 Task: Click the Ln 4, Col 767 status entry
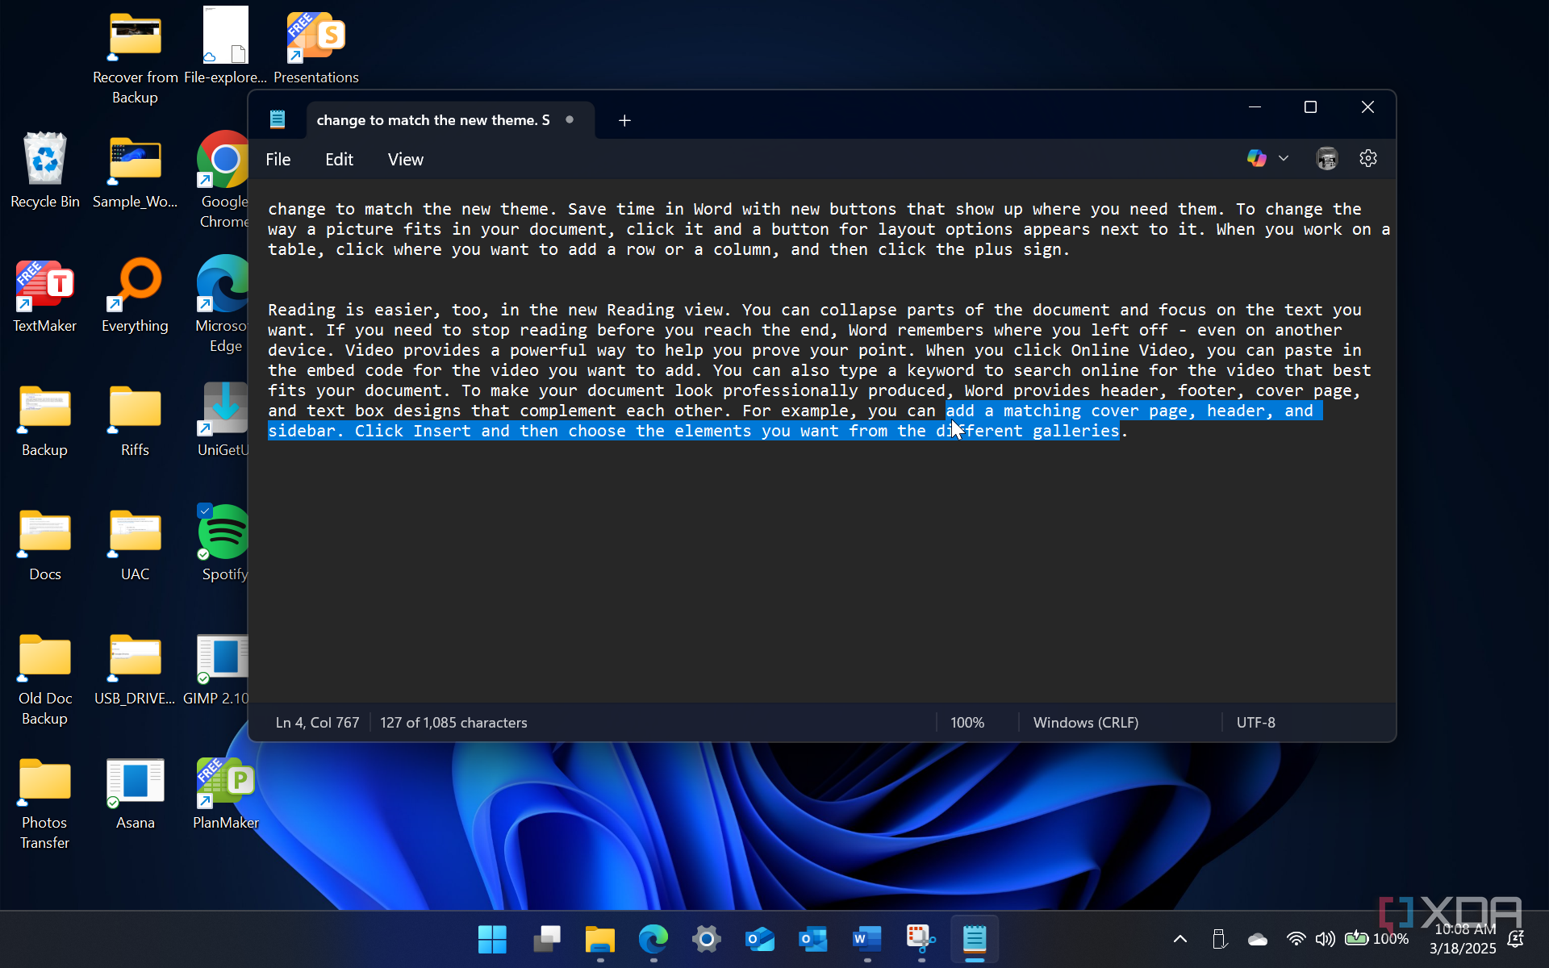317,723
